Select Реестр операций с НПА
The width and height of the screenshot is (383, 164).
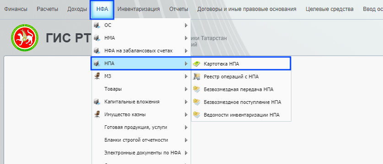tap(241, 77)
